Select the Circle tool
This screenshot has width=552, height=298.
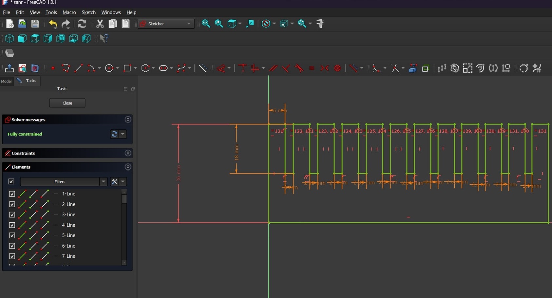pos(109,68)
